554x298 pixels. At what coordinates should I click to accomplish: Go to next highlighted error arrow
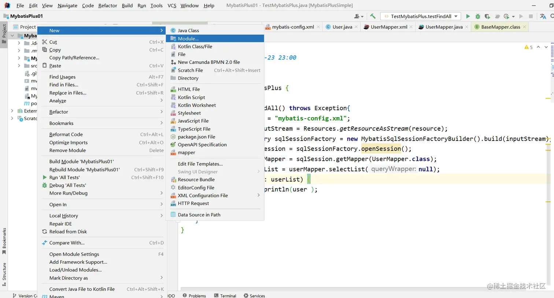point(546,47)
